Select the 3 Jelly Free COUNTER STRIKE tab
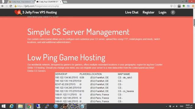Image resolution: width=195 pixels, height=109 pixels. 49,2
